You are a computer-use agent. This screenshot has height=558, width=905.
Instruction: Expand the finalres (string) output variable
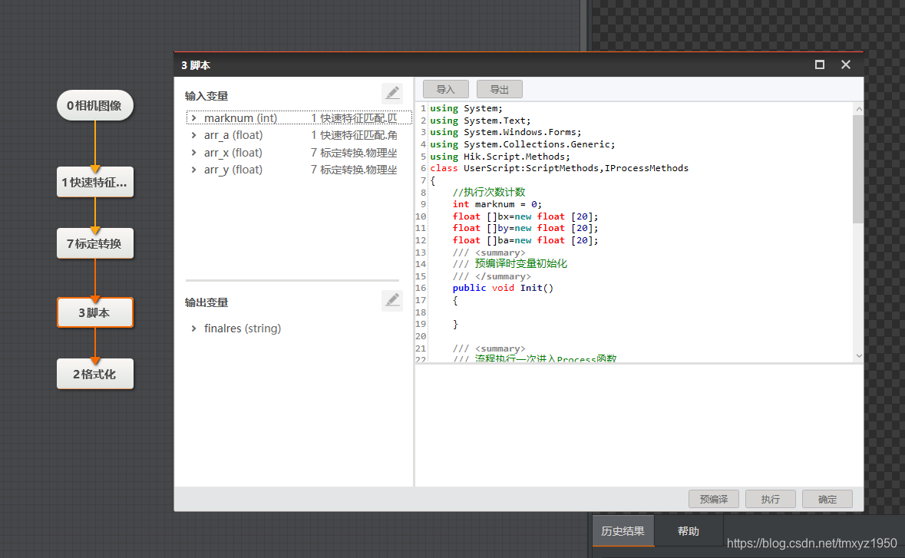[x=194, y=329]
